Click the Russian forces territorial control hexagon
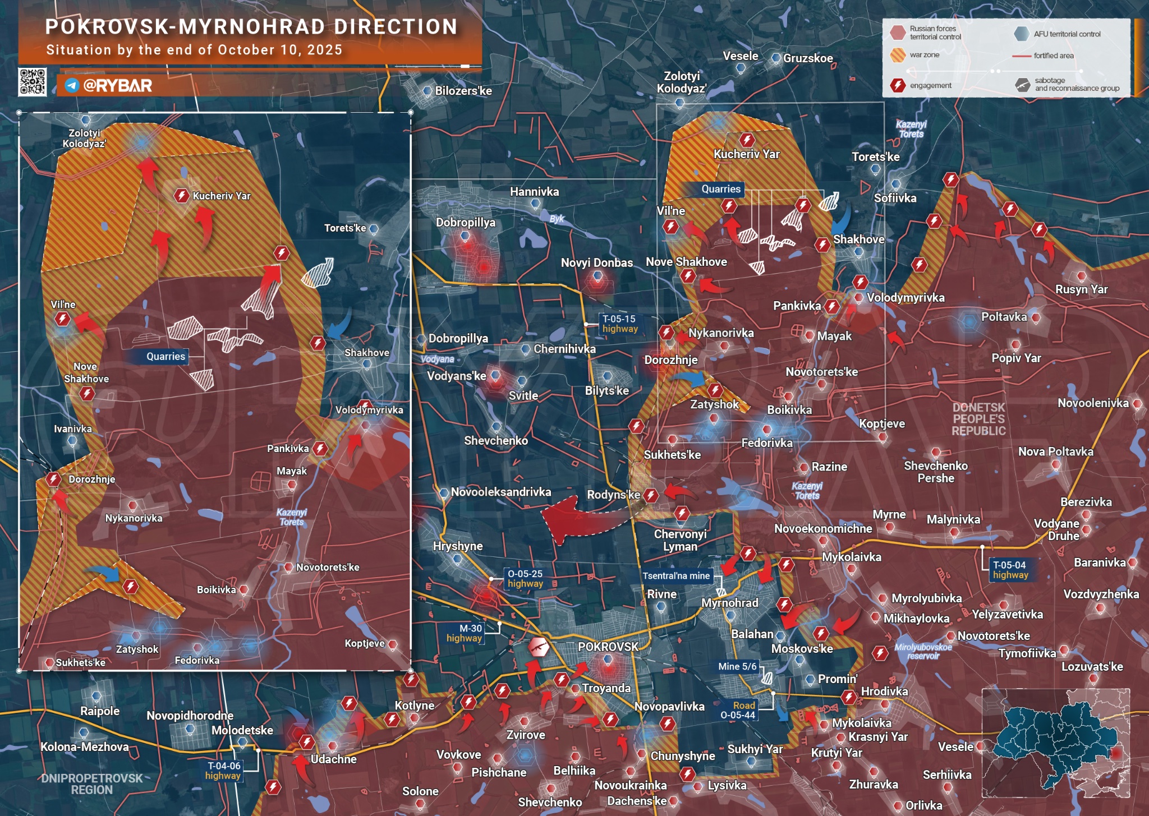This screenshot has width=1149, height=816. click(898, 33)
